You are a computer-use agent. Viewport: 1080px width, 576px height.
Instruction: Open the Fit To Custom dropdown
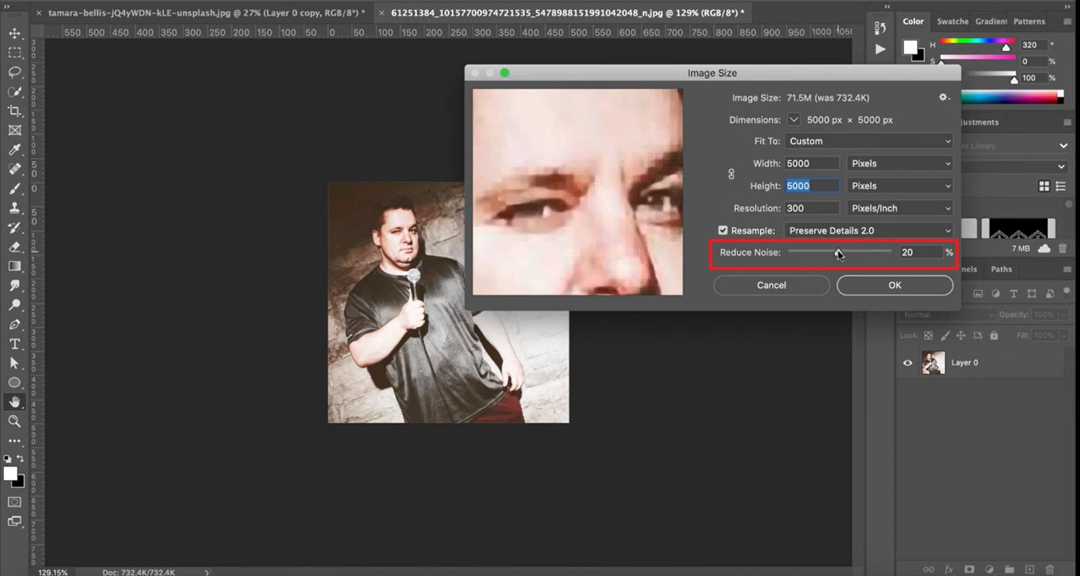tap(869, 141)
